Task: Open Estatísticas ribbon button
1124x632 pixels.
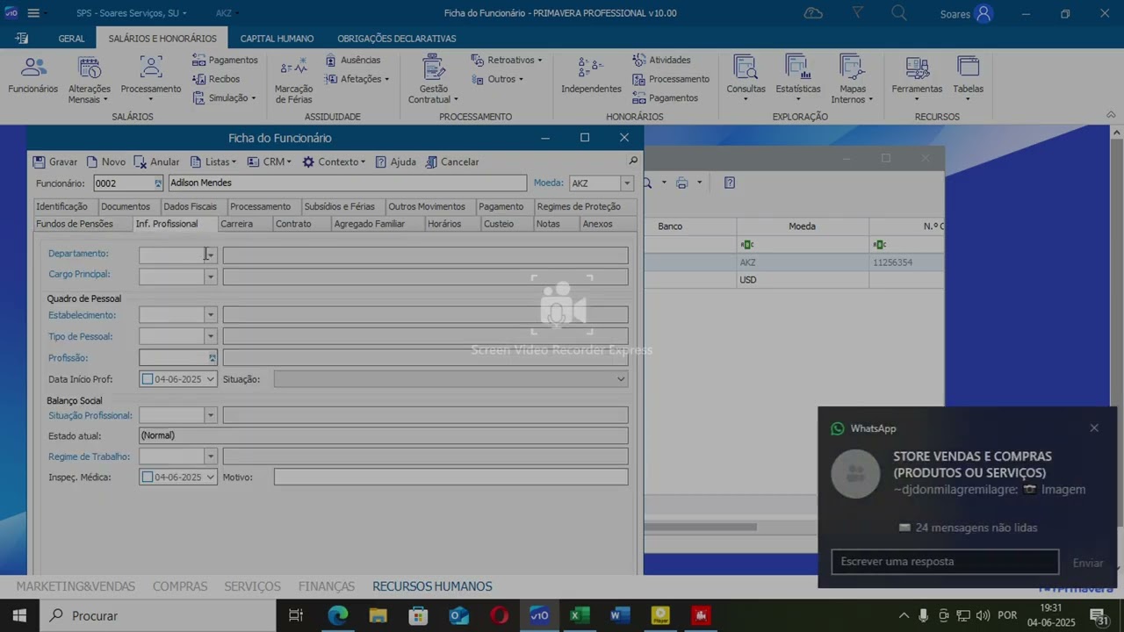Action: 797,80
